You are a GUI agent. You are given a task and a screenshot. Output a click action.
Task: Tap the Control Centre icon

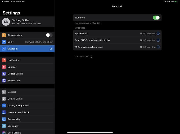(x=4, y=99)
